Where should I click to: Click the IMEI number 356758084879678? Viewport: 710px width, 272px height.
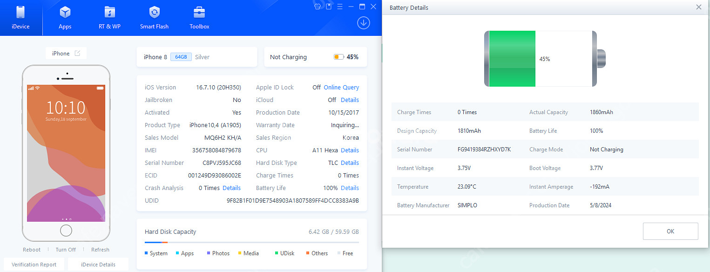coord(216,150)
